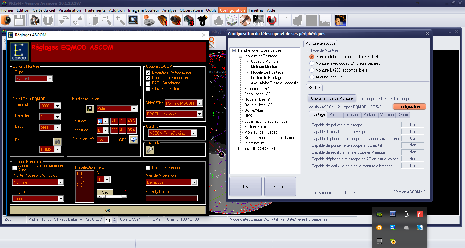Image resolution: width=465 pixels, height=248 pixels.
Task: Click the camera number 3 toolbar icon
Action: pos(189,20)
